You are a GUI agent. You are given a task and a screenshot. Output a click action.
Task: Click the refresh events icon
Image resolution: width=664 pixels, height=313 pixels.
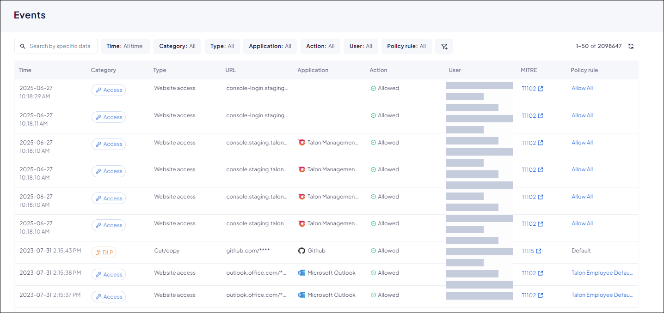631,46
